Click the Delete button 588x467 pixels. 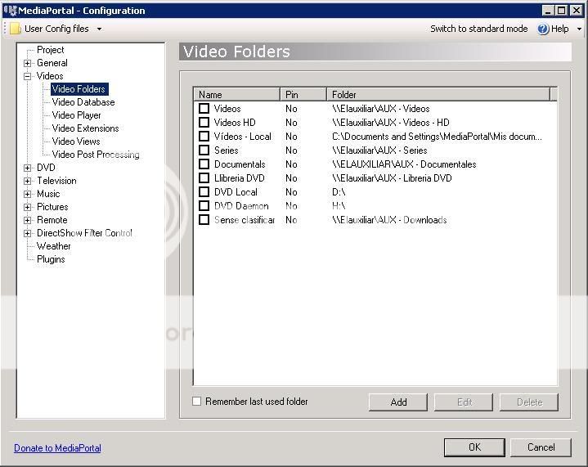pos(529,402)
